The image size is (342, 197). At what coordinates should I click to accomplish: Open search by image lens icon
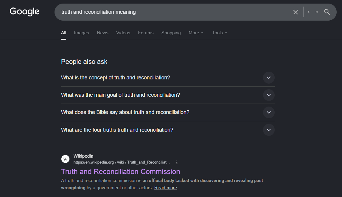(x=317, y=12)
